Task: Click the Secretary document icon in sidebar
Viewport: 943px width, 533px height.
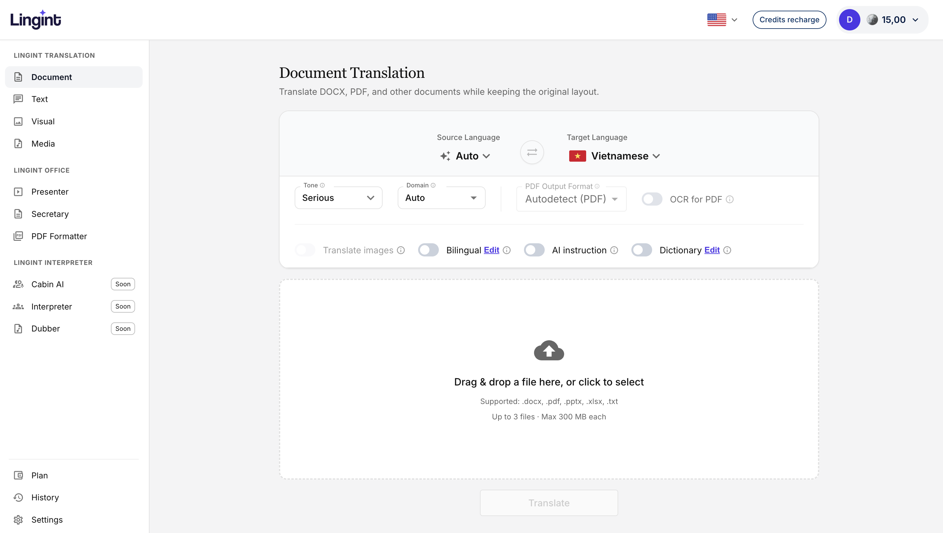Action: click(18, 214)
